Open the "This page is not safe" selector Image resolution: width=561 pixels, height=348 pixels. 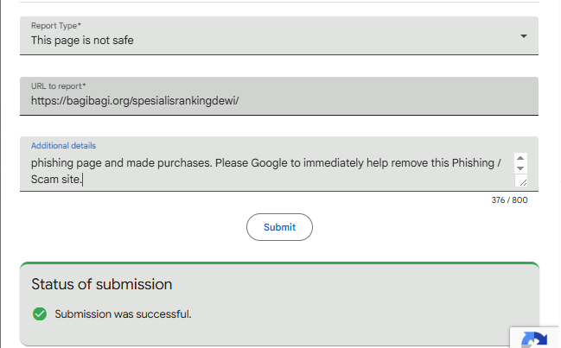coord(82,40)
